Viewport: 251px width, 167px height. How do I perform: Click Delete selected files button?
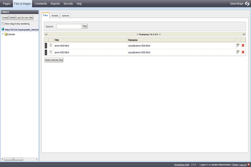[54, 60]
